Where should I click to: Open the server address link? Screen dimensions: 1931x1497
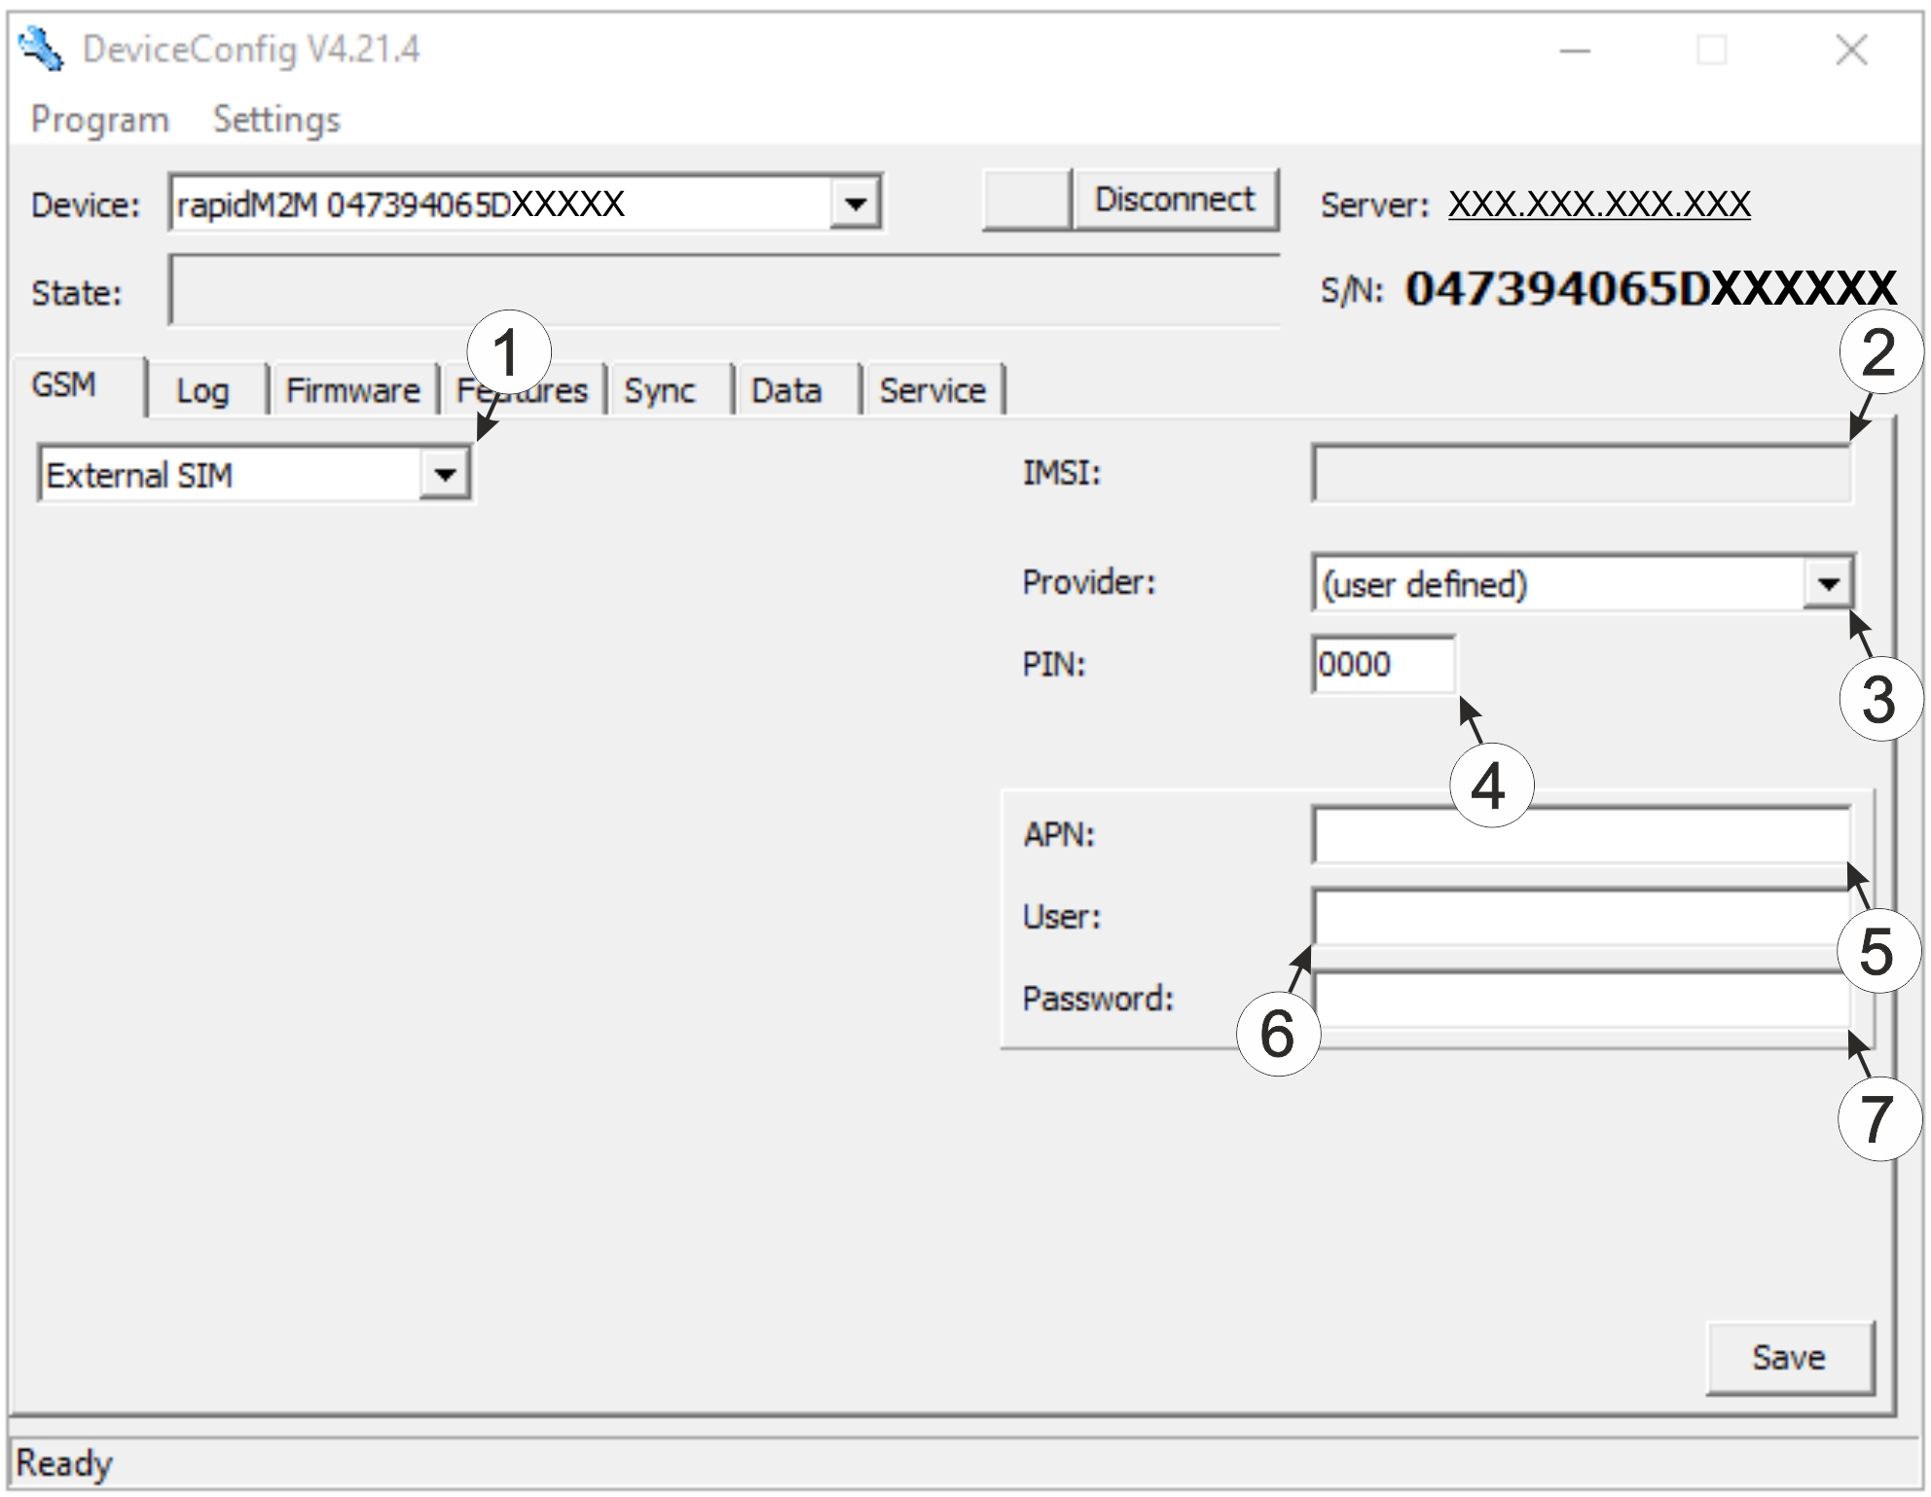(x=1598, y=204)
